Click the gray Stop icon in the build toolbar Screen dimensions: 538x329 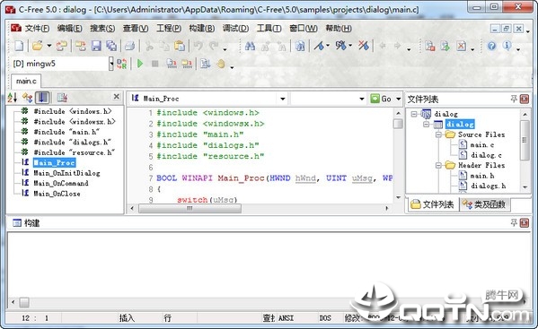[x=155, y=64]
